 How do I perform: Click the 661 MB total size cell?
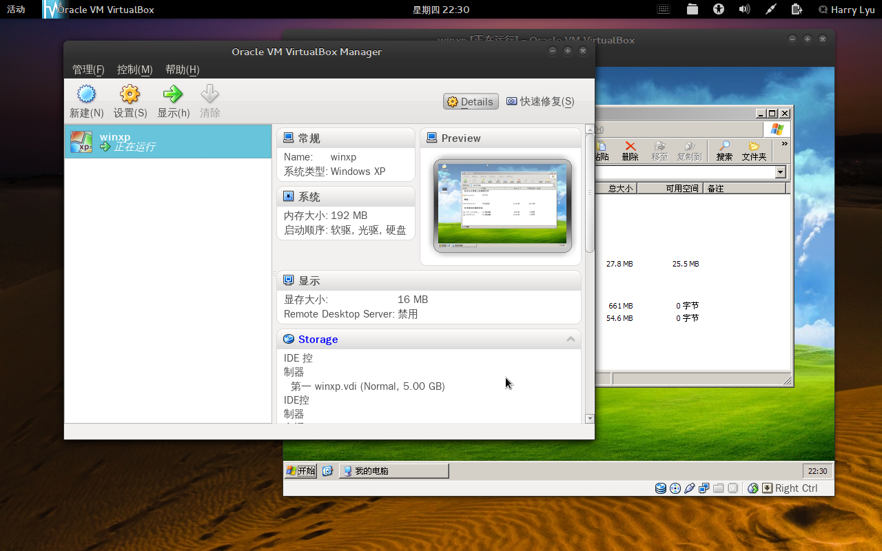[620, 306]
